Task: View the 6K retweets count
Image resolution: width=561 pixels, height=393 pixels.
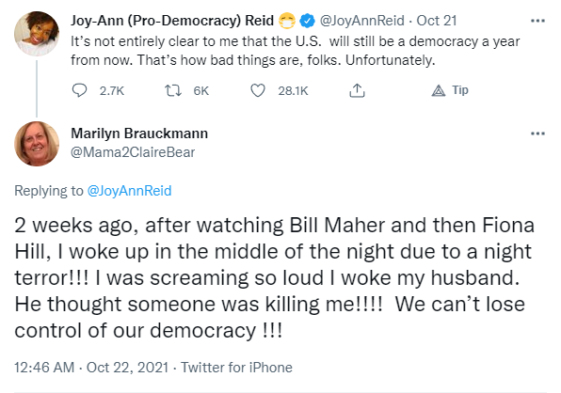Action: [201, 91]
